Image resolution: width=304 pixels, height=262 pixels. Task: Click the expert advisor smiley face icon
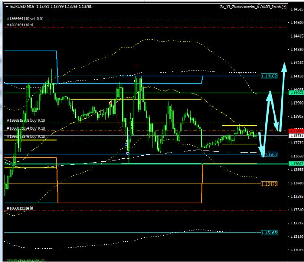click(x=284, y=7)
